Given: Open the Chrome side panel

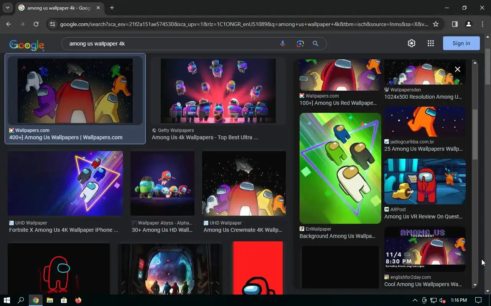Looking at the screenshot, I should point(455,24).
